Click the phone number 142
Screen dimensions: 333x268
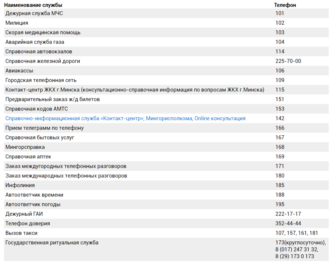pos(280,118)
